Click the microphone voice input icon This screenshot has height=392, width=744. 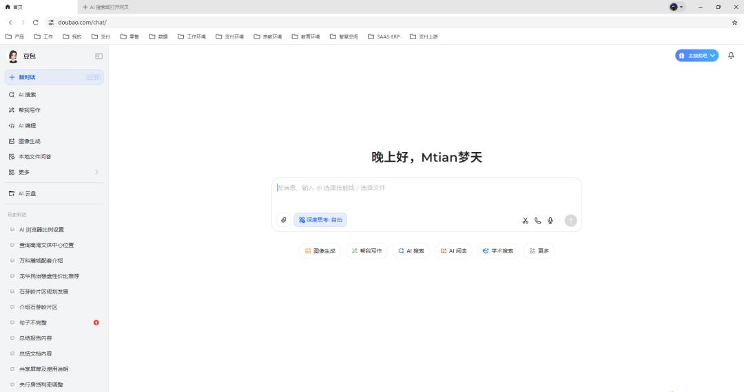point(550,221)
